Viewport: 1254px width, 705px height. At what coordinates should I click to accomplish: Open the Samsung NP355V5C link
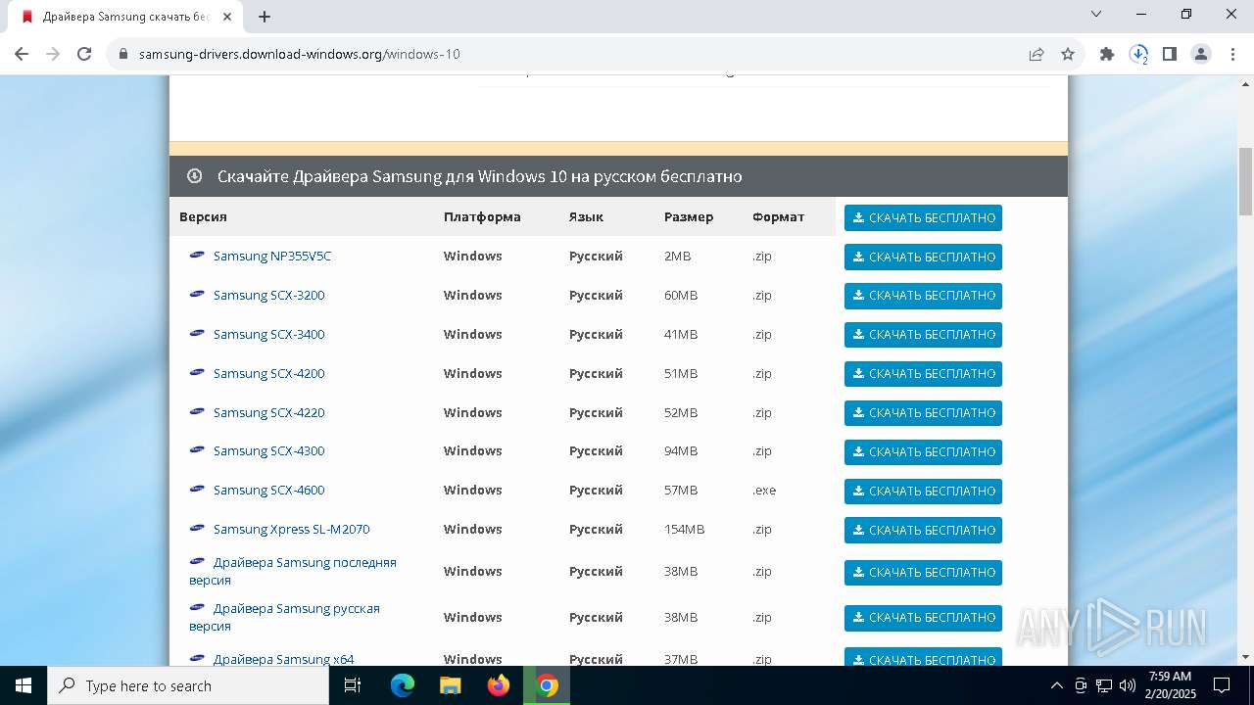point(272,256)
